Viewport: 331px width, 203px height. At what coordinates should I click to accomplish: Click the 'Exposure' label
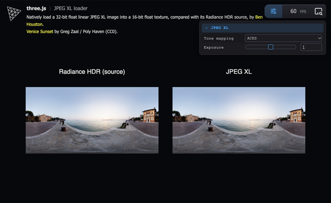click(214, 48)
